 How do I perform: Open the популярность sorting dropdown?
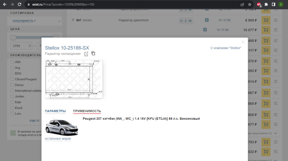24,21
